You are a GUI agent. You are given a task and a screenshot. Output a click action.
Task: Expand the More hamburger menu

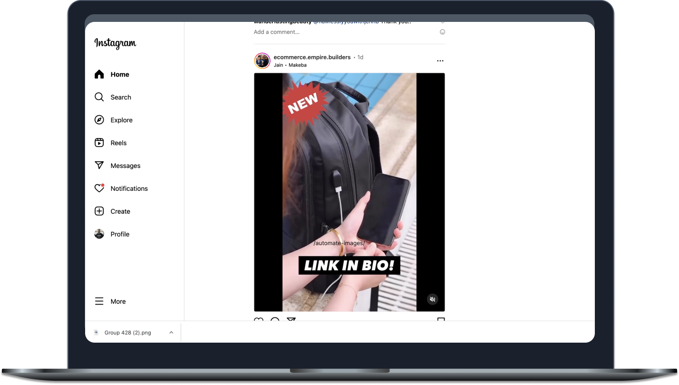pos(99,301)
